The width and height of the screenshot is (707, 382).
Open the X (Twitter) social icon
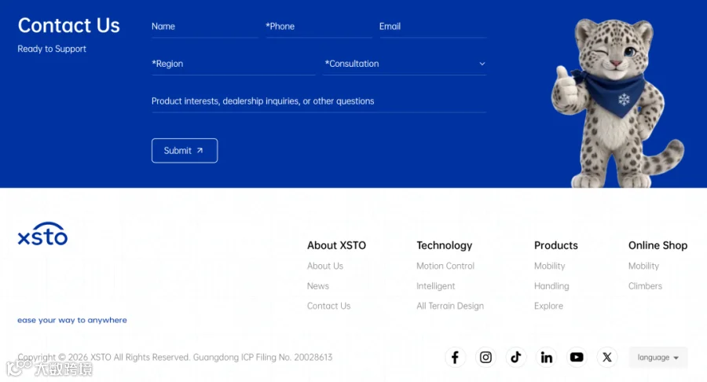607,357
